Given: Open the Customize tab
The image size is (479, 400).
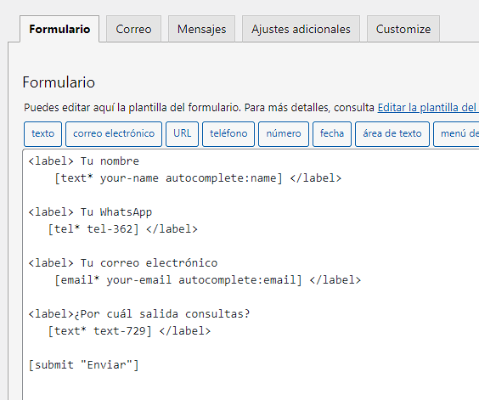Looking at the screenshot, I should [x=403, y=29].
